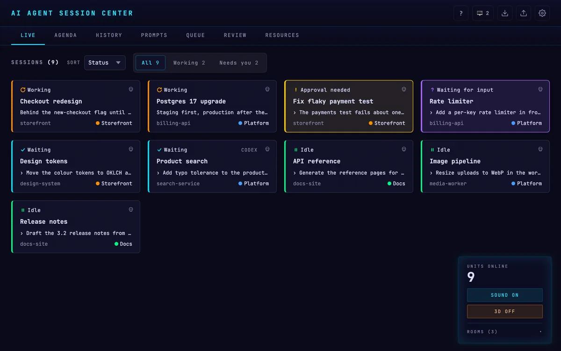Expand the ROOMS (3) section
561x351 pixels.
tap(505, 332)
